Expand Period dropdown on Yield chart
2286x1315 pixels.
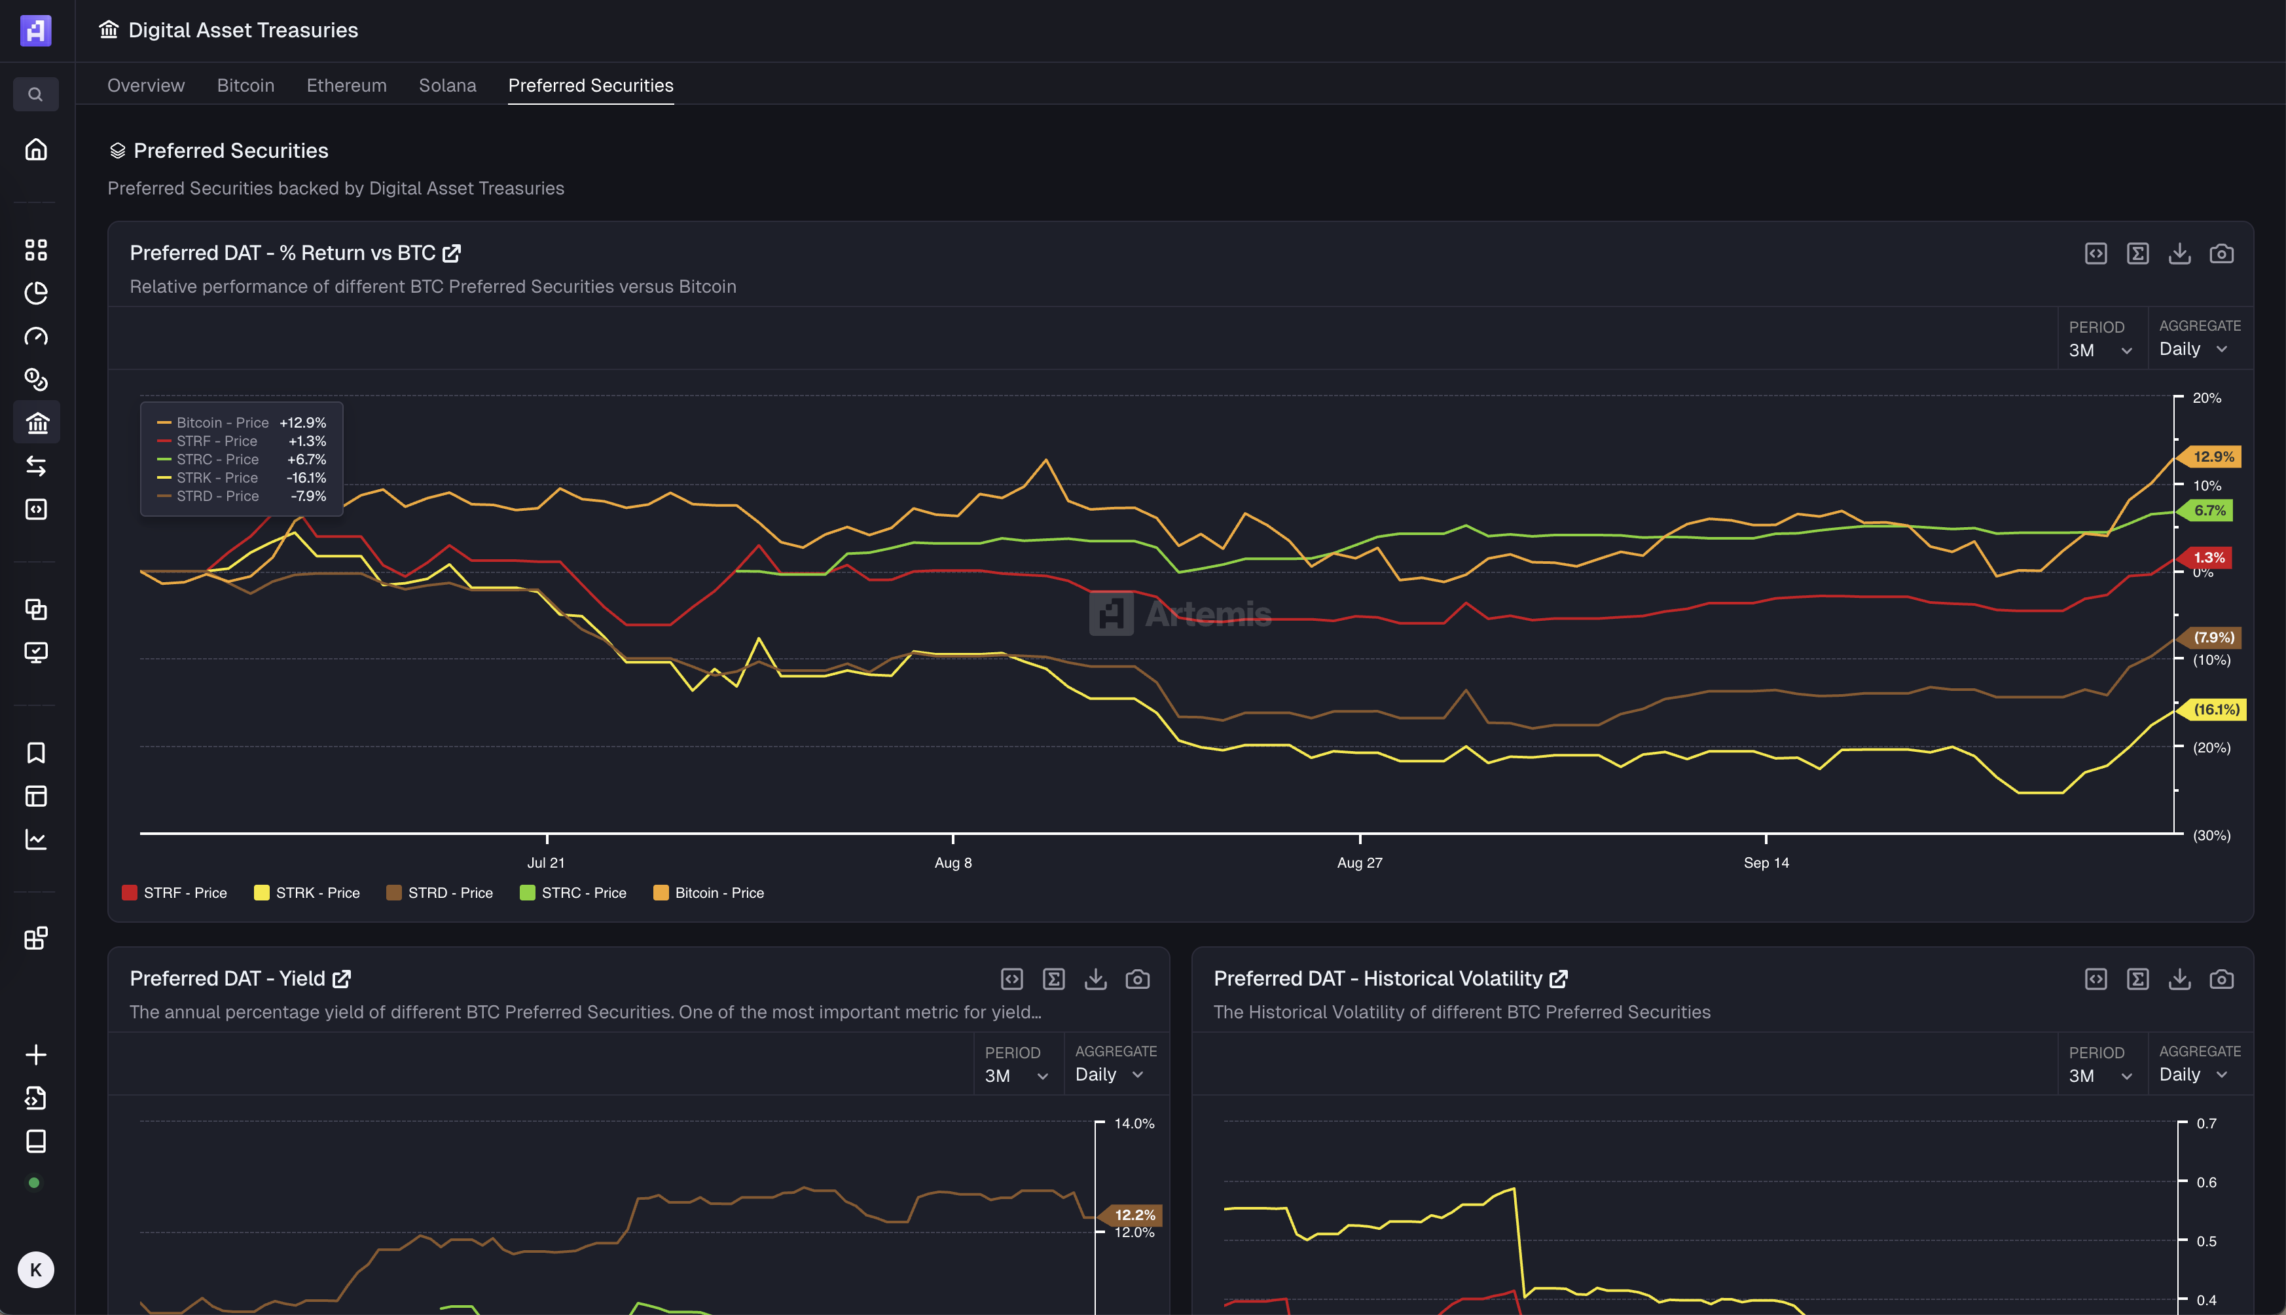[x=1016, y=1076]
